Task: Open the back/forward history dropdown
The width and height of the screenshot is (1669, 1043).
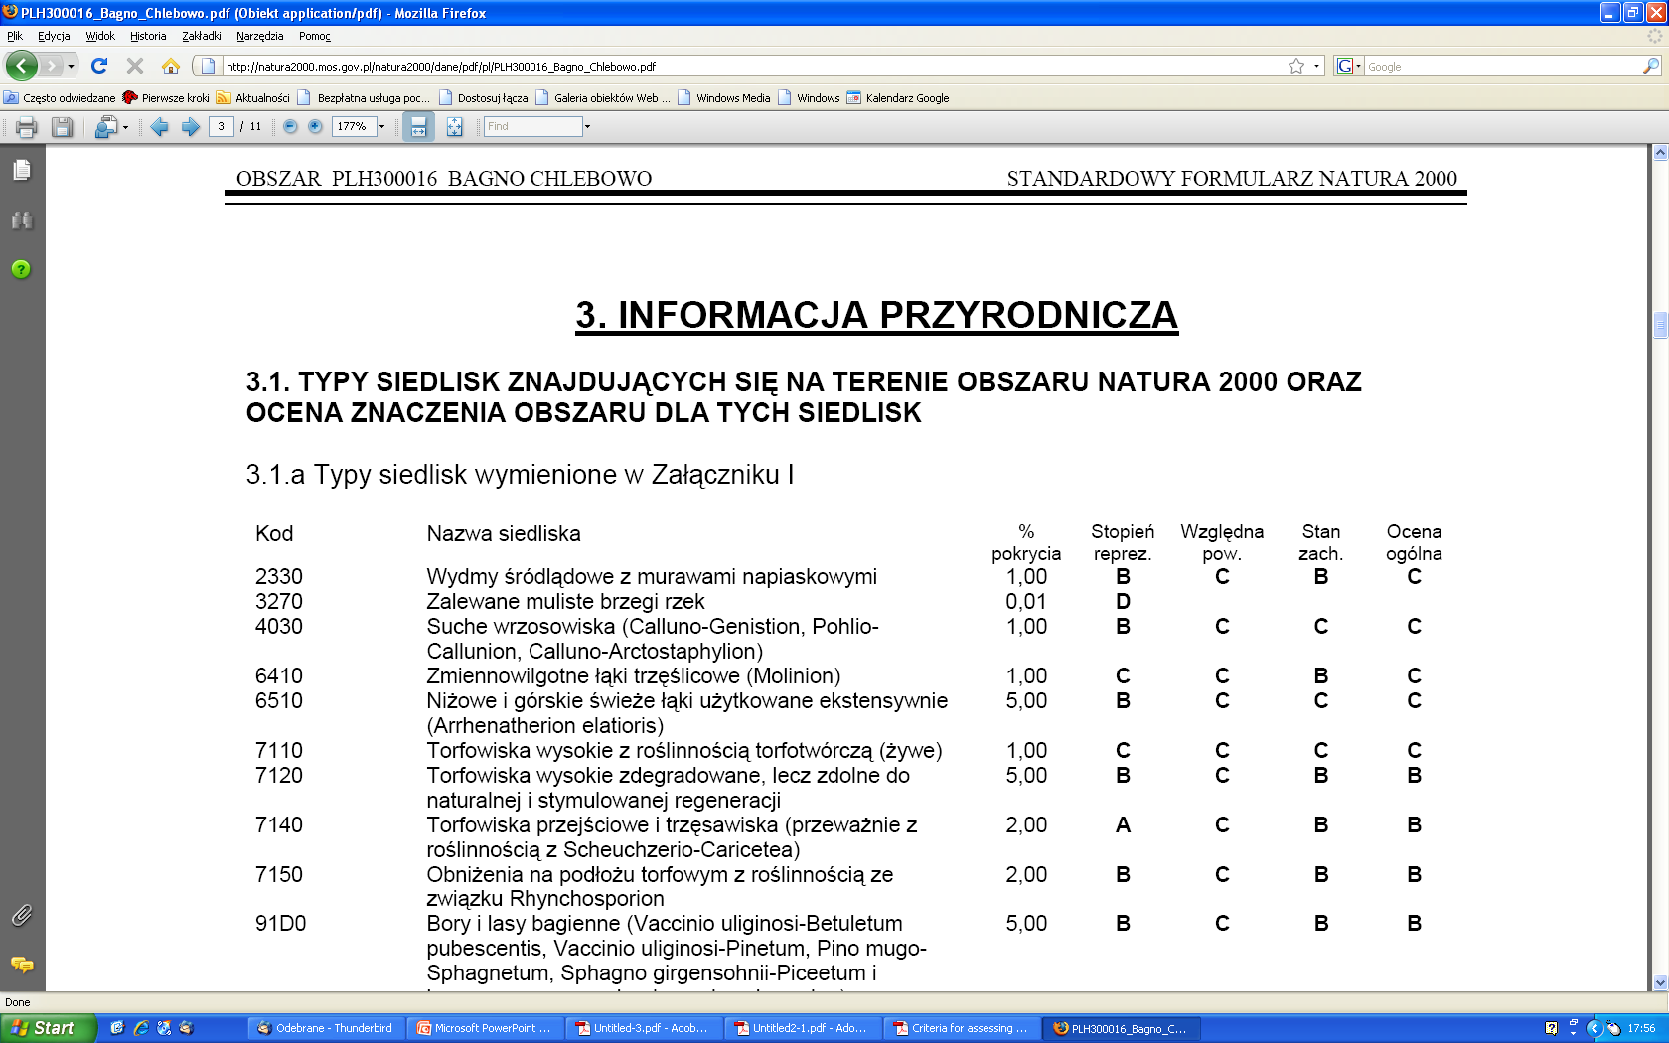Action: (71, 66)
